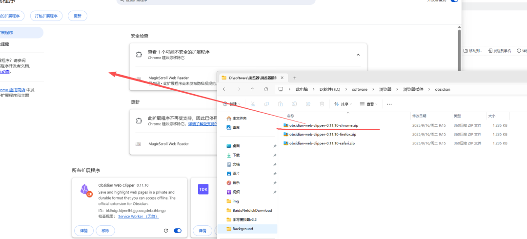Open the three-dot more options menu
This screenshot has width=527, height=239.
(x=389, y=104)
